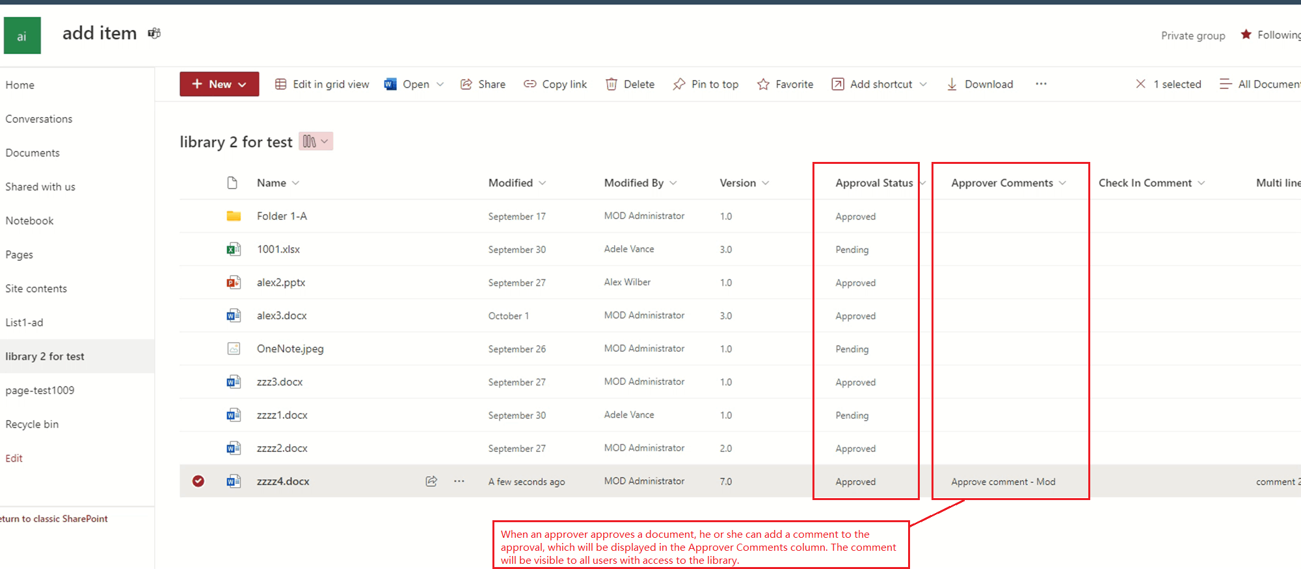Click the Excel file icon for 1001.xlsx
This screenshot has height=569, width=1301.
coord(234,249)
